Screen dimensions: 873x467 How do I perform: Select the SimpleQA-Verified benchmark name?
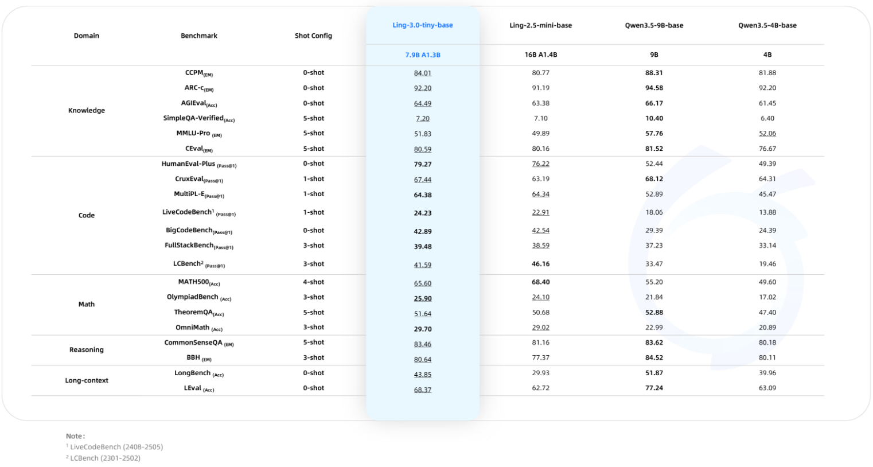point(199,118)
